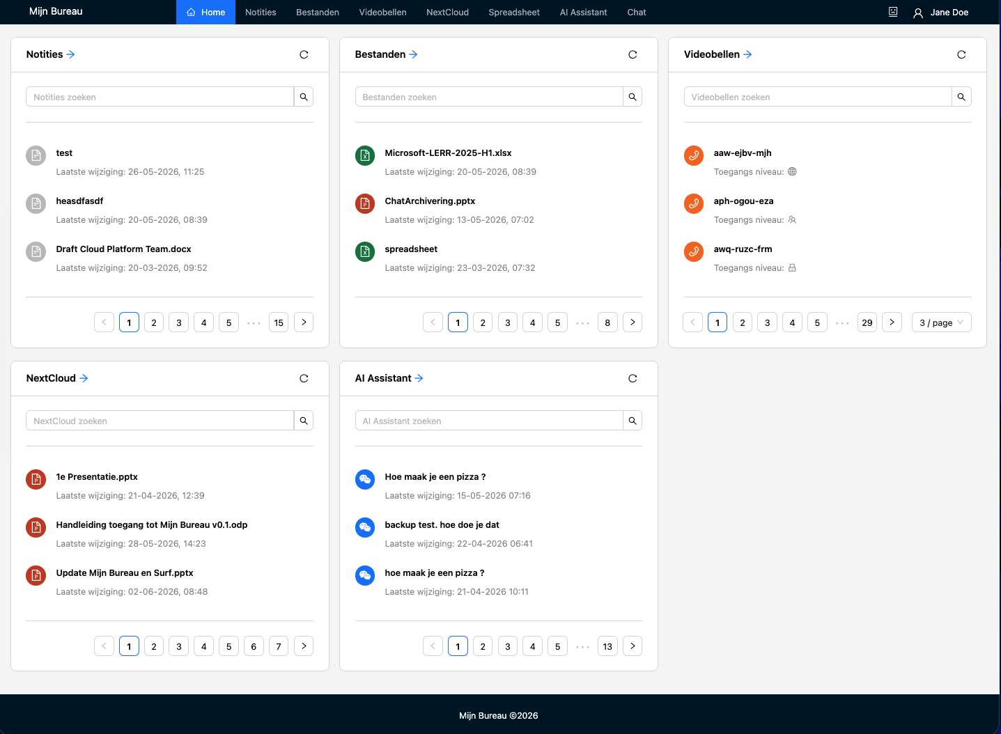Go to next page in NextCloud pagination
This screenshot has height=734, width=1001.
click(x=304, y=646)
